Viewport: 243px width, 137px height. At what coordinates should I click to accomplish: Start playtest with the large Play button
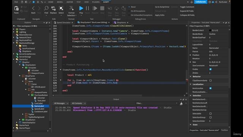pos(81,8)
